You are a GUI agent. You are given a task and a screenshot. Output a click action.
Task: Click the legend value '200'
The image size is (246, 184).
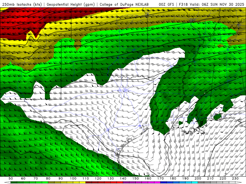198,178
